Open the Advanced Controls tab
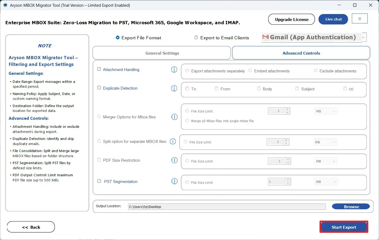The image size is (379, 240). 301,53
